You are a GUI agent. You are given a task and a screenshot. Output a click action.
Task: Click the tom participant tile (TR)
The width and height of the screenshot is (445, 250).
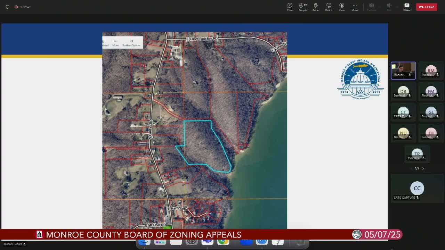417,155
